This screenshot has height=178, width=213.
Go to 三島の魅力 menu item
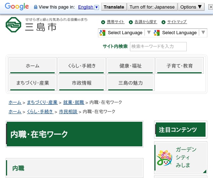click(131, 83)
